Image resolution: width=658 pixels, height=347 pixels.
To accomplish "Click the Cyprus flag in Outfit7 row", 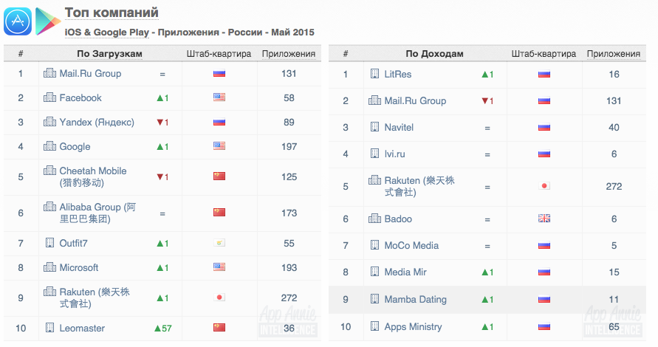I will [219, 244].
